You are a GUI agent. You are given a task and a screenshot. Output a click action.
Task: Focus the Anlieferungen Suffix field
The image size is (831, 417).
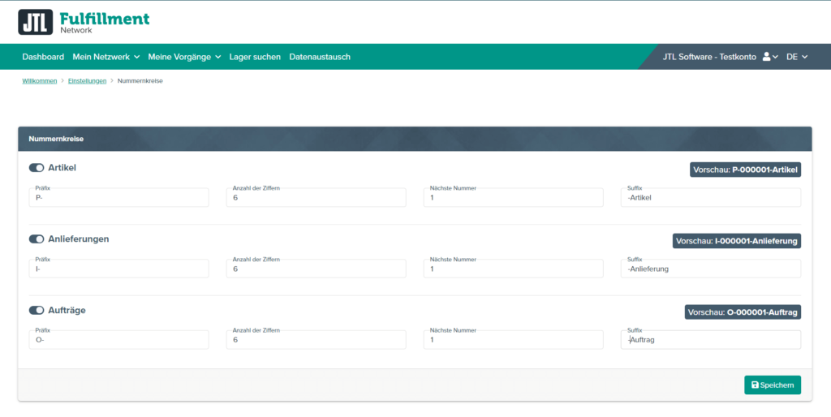tap(711, 269)
